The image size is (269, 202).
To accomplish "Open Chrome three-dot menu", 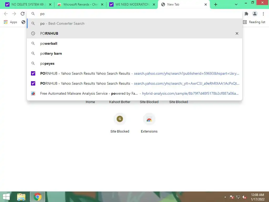I will [263, 14].
